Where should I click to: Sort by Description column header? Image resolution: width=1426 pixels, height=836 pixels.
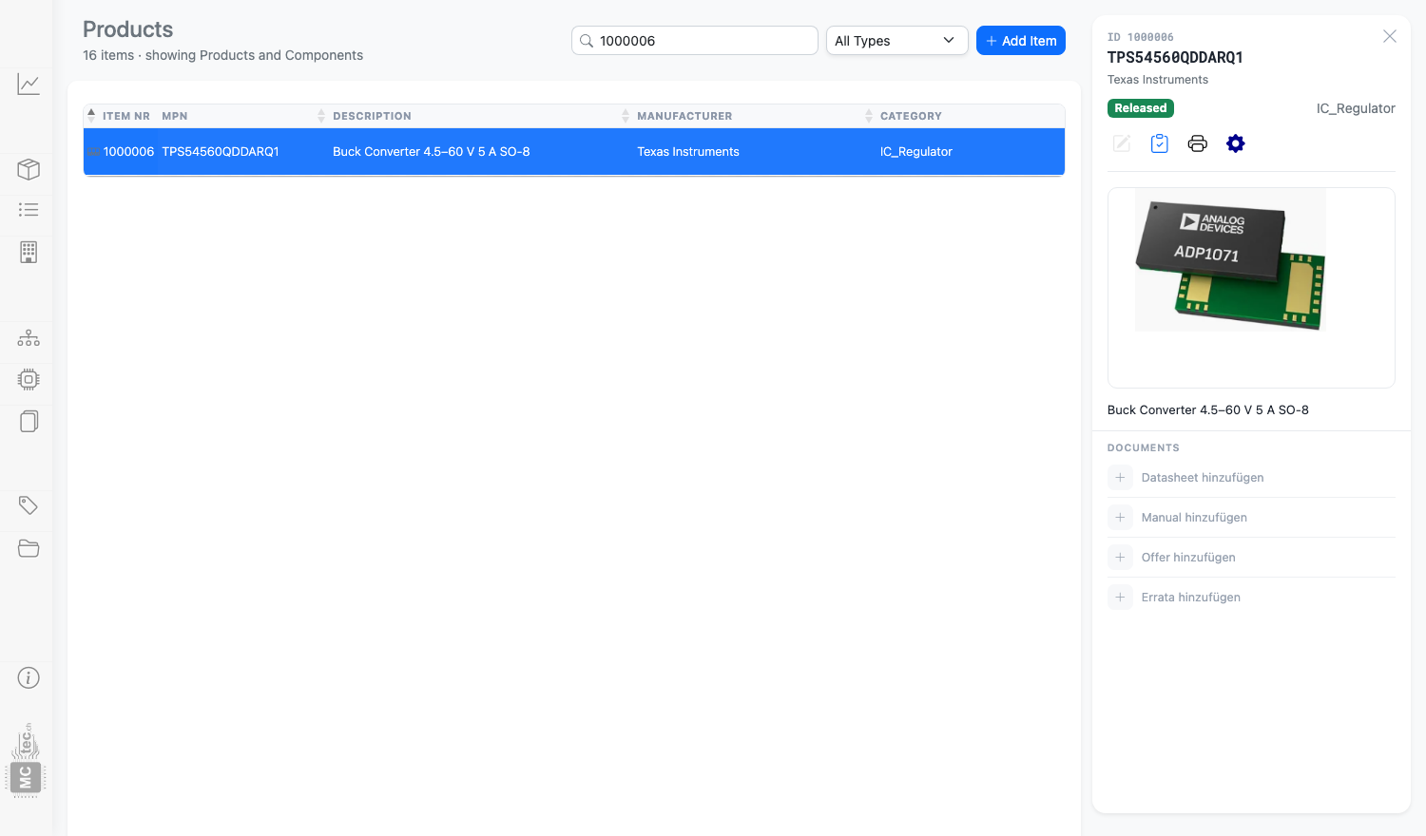pos(372,116)
